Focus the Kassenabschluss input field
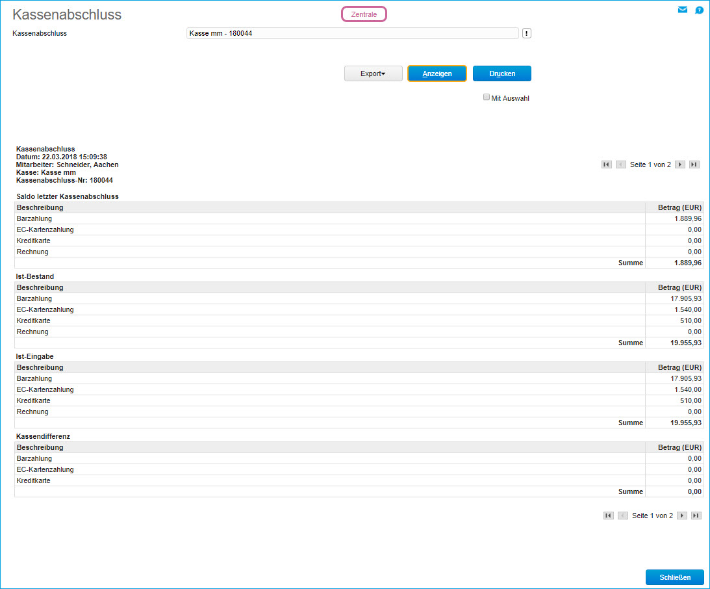Image resolution: width=710 pixels, height=589 pixels. point(351,33)
